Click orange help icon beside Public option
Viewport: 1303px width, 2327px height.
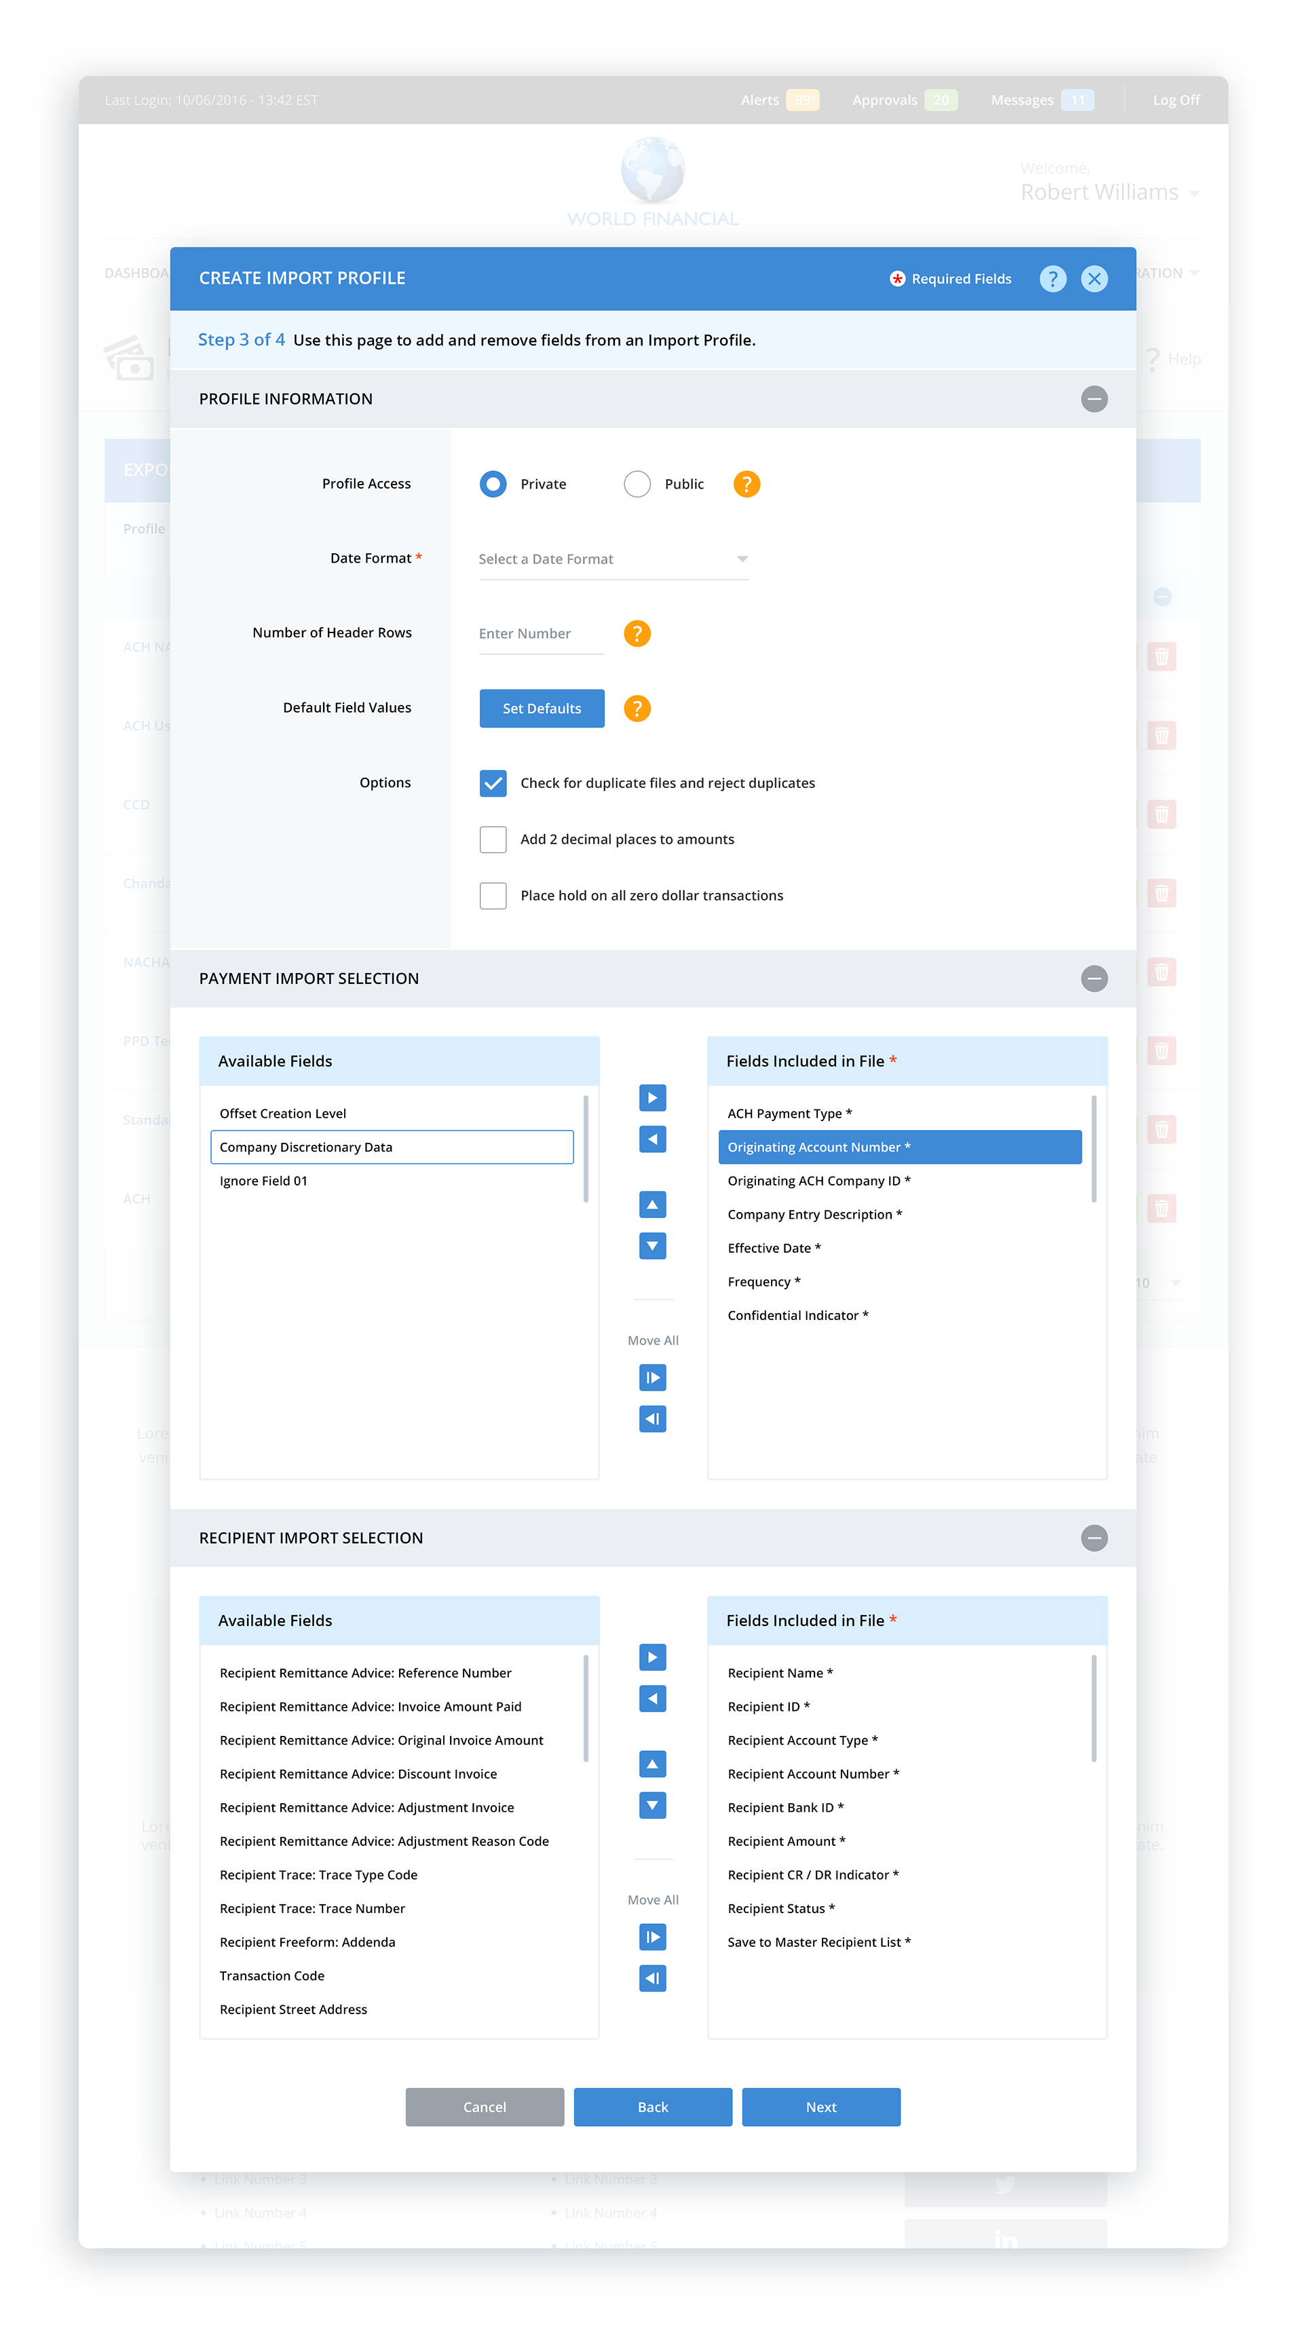[x=745, y=484]
